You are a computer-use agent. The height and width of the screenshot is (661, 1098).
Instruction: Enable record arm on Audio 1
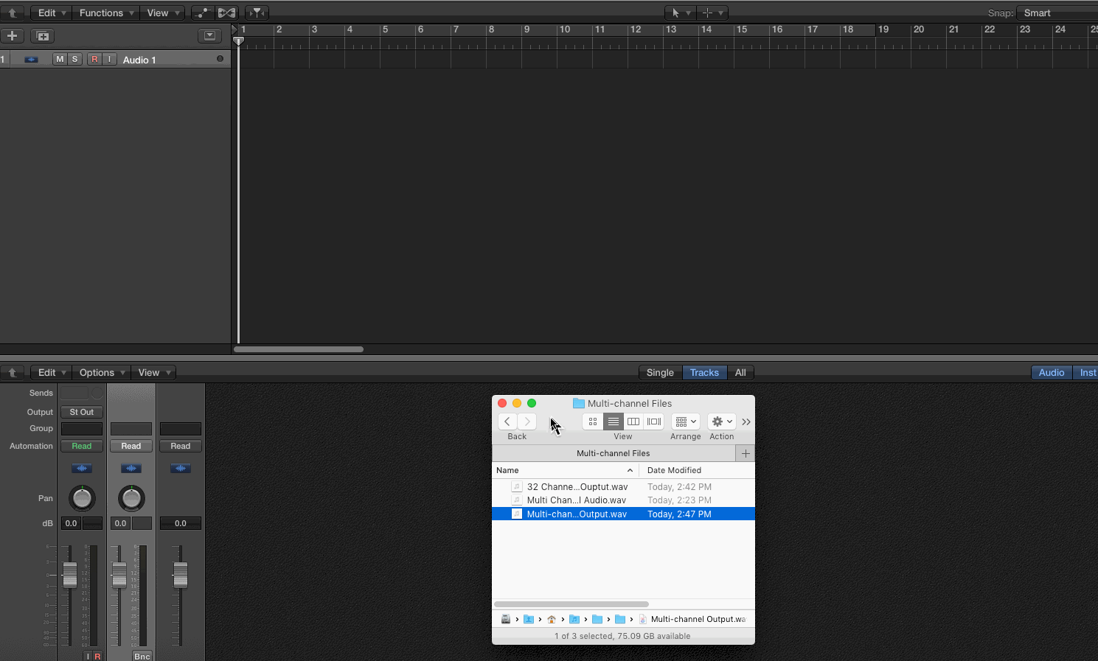pos(94,59)
